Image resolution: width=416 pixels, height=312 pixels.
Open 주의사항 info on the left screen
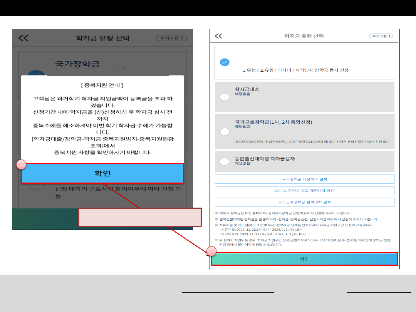(171, 38)
